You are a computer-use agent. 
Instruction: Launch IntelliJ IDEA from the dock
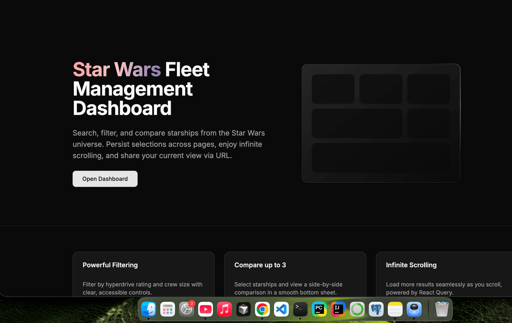338,309
